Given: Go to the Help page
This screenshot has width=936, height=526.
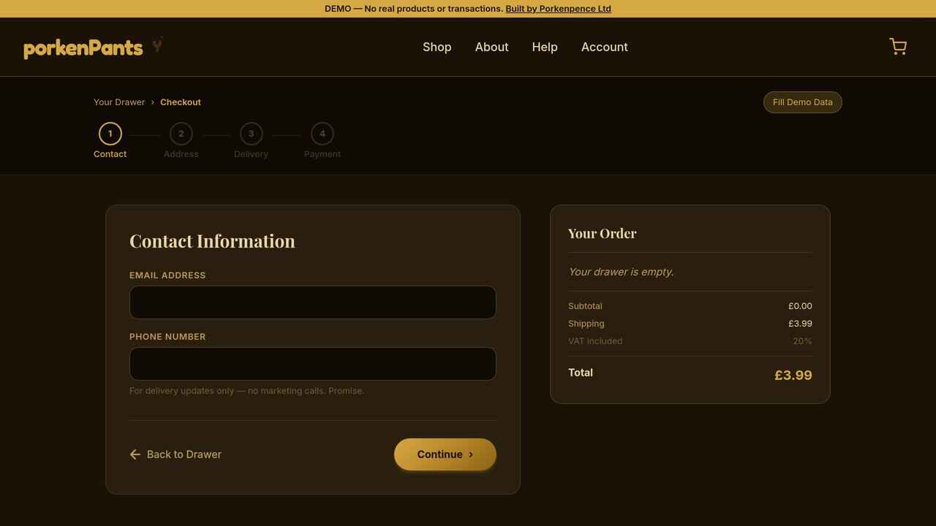Looking at the screenshot, I should [545, 47].
